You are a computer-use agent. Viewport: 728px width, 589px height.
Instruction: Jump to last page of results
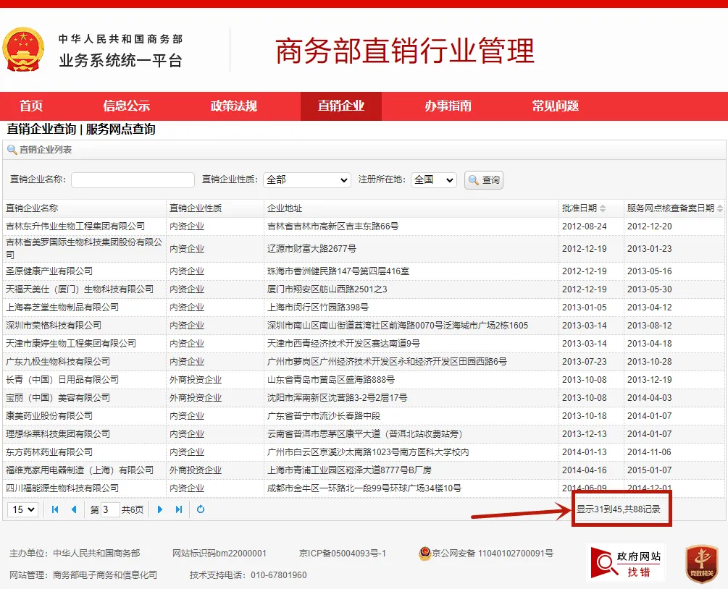point(179,509)
